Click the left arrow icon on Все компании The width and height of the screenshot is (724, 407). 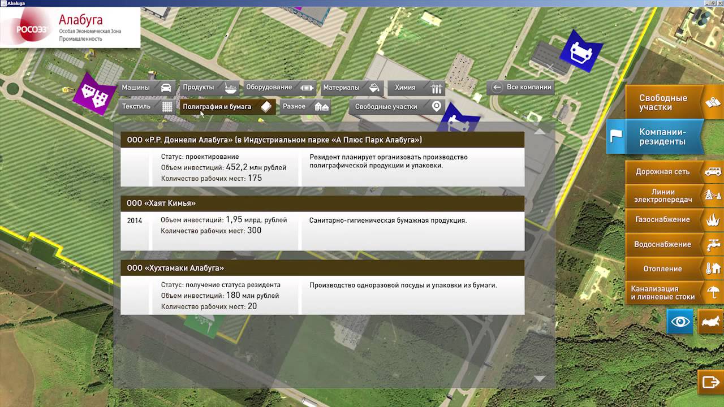[497, 87]
